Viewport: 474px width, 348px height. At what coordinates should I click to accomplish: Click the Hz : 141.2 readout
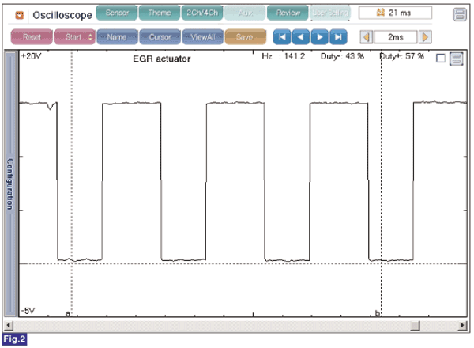(x=284, y=56)
